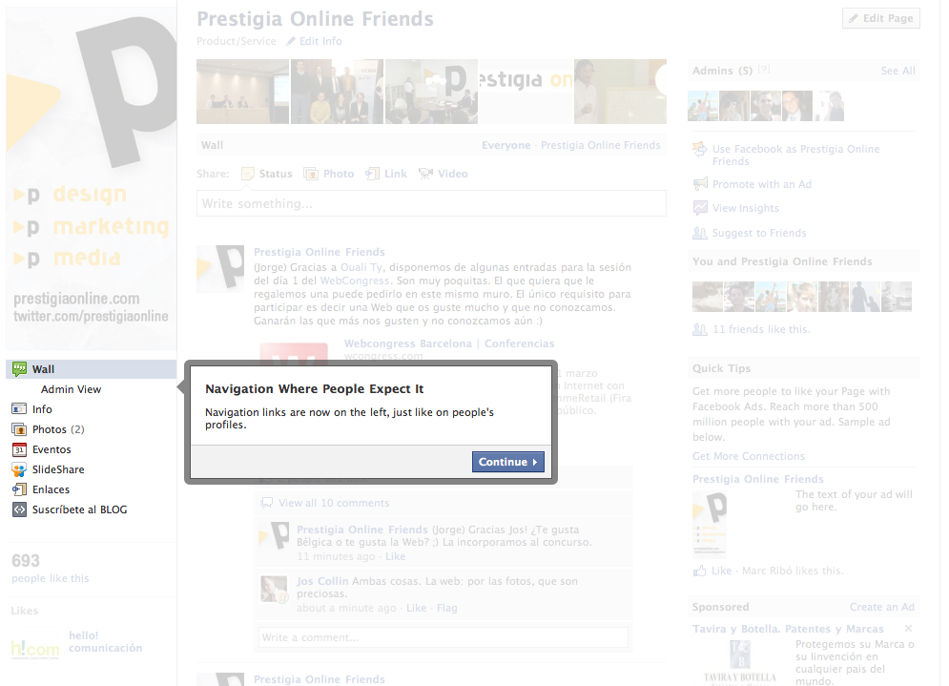Viewport: 949px width, 686px height.
Task: Click the friends icon beside 11 friends like this
Action: tap(700, 329)
